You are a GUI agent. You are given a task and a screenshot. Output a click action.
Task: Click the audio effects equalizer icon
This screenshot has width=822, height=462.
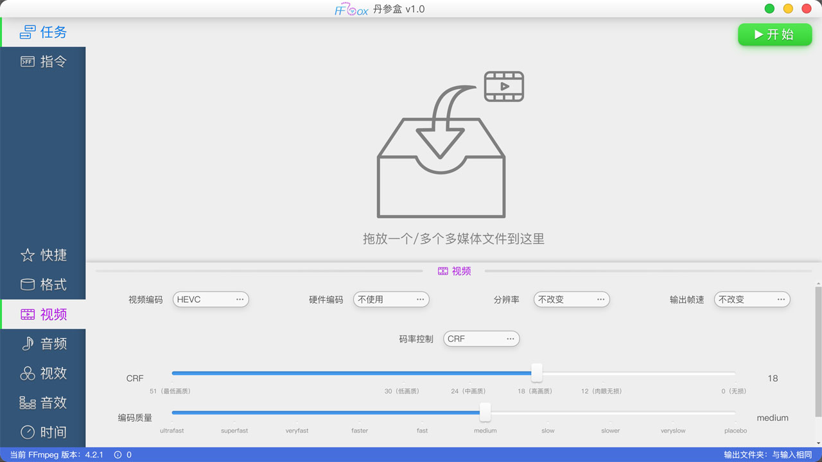click(x=28, y=403)
